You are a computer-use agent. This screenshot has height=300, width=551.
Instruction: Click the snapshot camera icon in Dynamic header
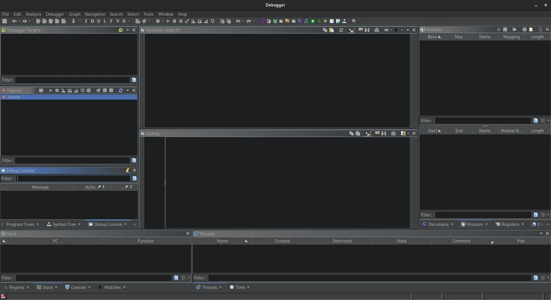pyautogui.click(x=377, y=30)
